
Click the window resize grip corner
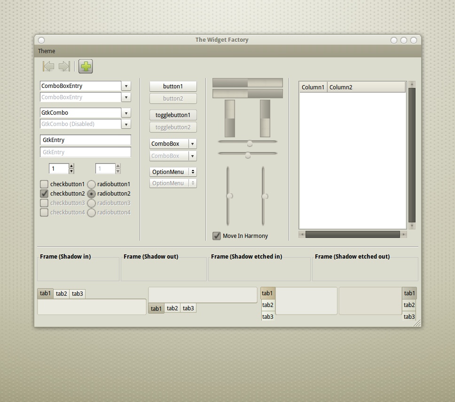417,323
